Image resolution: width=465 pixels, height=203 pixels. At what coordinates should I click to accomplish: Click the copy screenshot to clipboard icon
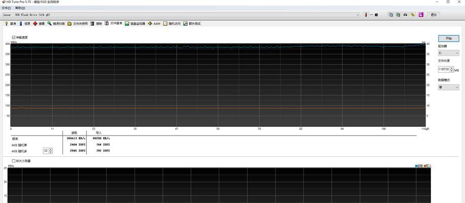click(398, 15)
